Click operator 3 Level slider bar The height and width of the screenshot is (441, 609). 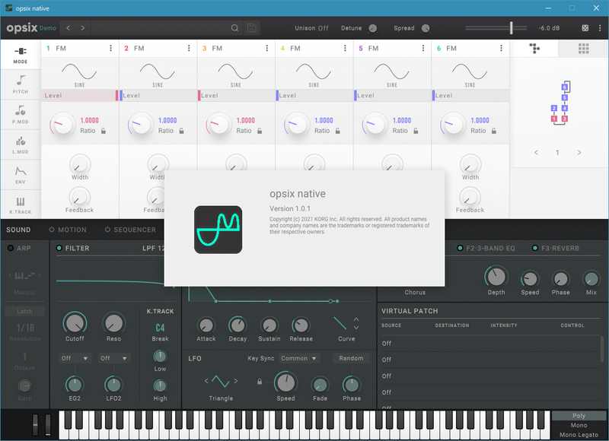pos(236,95)
